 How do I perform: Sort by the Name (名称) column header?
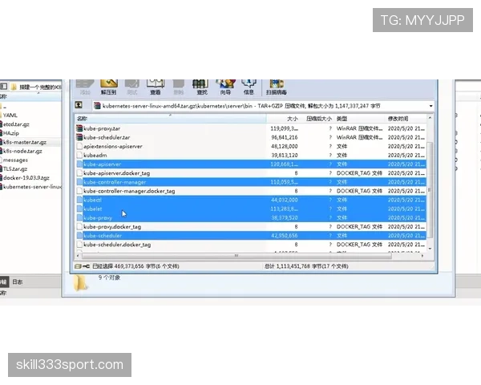[170, 119]
